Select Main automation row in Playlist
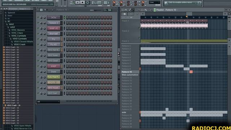The height and width of the screenshot is (130, 231). pos(130,75)
